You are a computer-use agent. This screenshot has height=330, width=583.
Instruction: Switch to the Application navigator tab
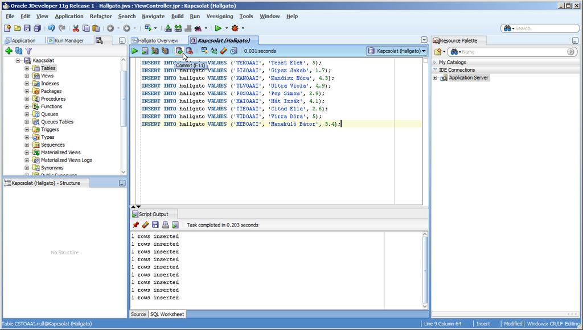pos(20,40)
